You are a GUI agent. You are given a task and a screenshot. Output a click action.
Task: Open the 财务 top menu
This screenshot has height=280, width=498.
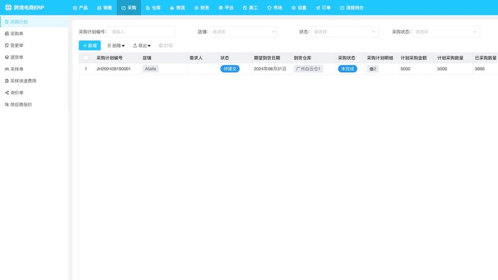202,7
